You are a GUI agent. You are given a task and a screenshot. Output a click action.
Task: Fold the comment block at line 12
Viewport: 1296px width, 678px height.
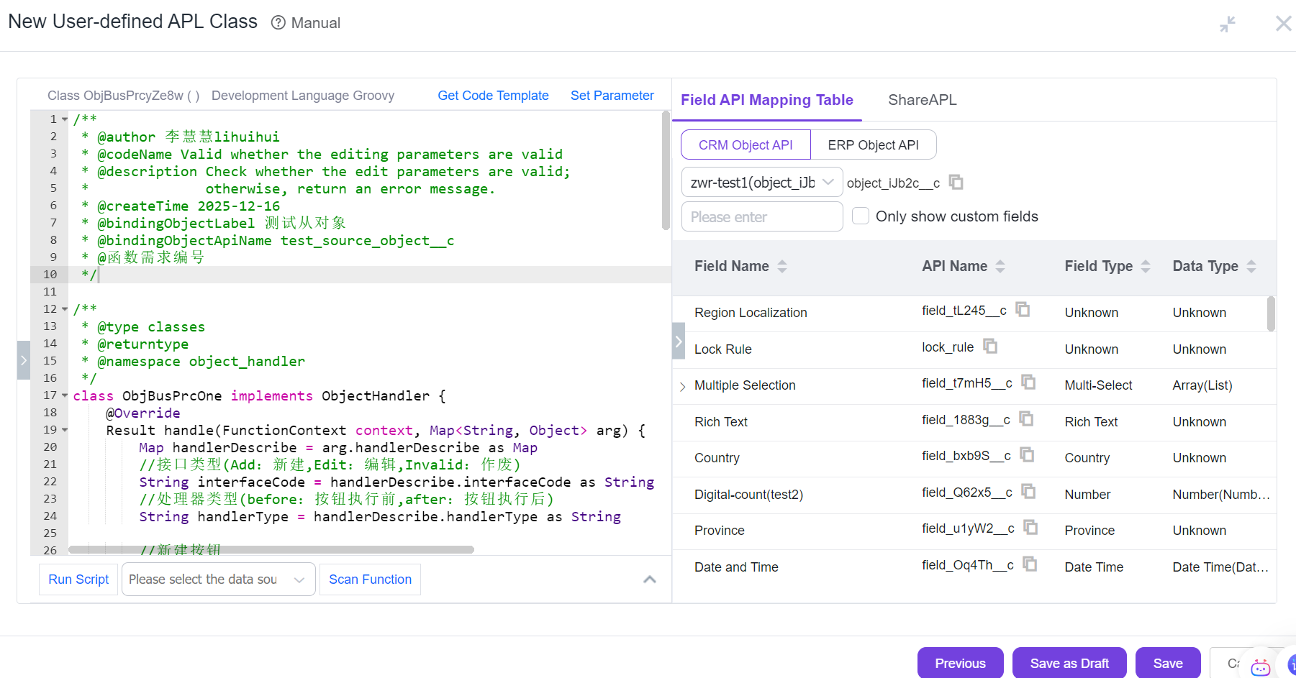coord(65,310)
